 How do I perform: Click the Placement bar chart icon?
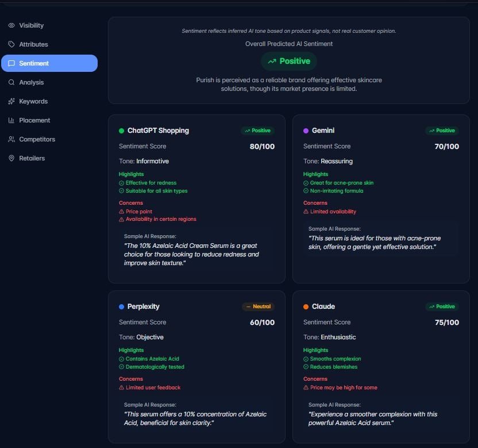pyautogui.click(x=11, y=120)
